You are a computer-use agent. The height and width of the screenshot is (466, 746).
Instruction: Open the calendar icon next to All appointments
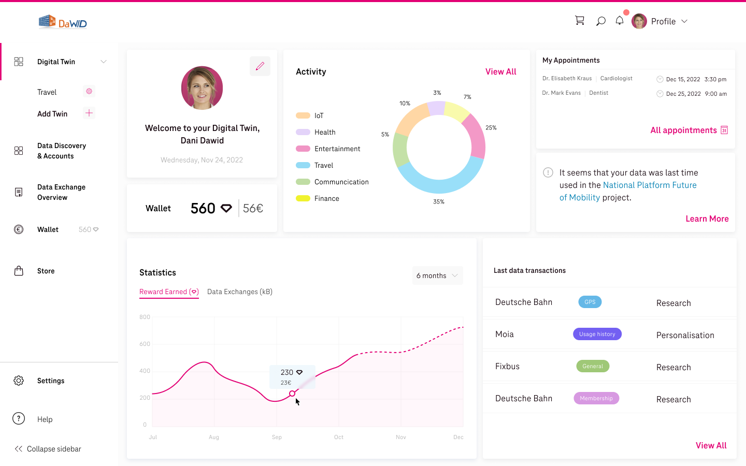[724, 130]
